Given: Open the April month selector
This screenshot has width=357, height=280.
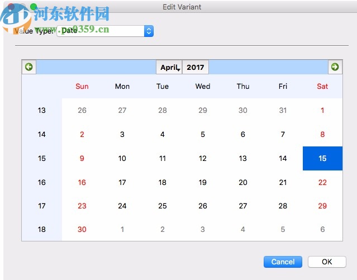Looking at the screenshot, I should point(169,67).
